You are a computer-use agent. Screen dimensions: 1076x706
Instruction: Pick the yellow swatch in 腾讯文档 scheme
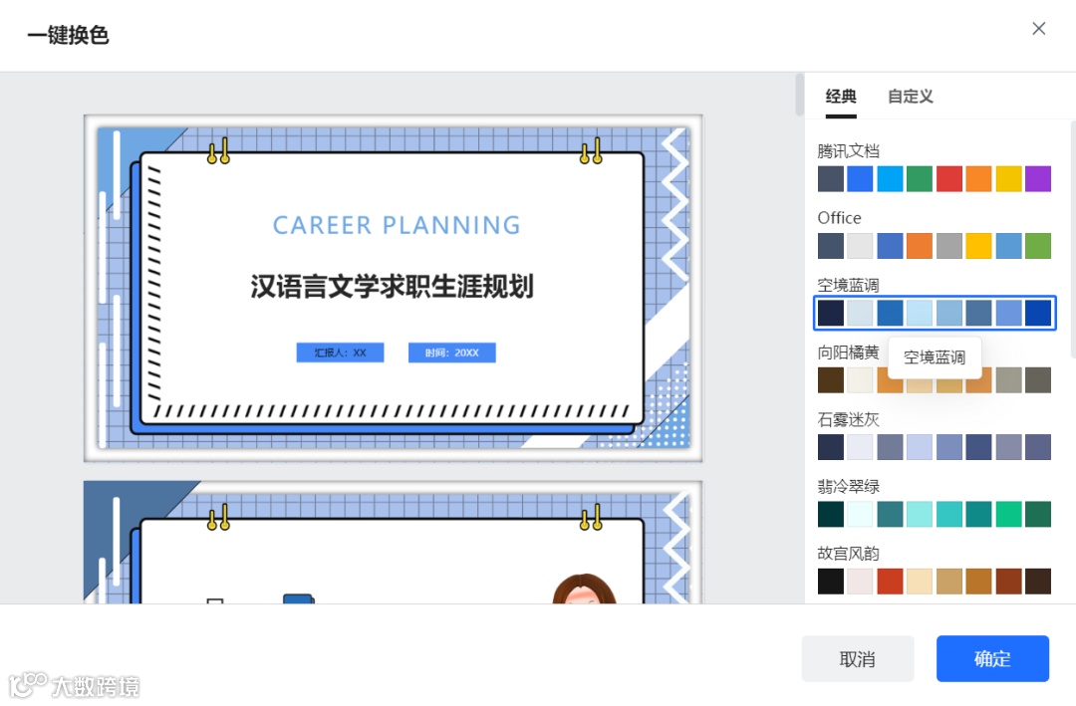(1008, 179)
